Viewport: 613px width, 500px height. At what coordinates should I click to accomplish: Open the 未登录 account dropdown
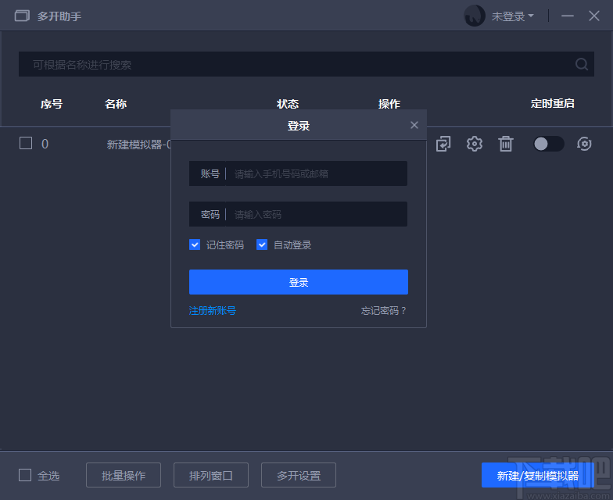click(x=513, y=16)
